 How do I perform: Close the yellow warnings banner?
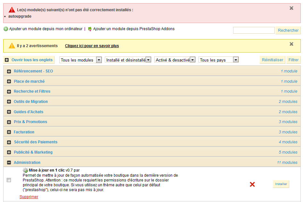pos(291,44)
